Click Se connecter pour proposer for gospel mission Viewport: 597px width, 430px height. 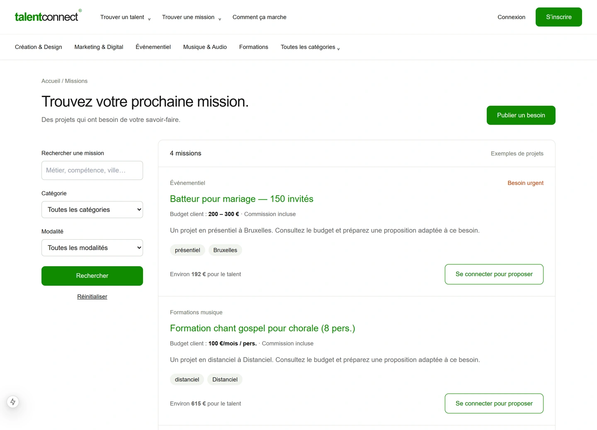(494, 403)
